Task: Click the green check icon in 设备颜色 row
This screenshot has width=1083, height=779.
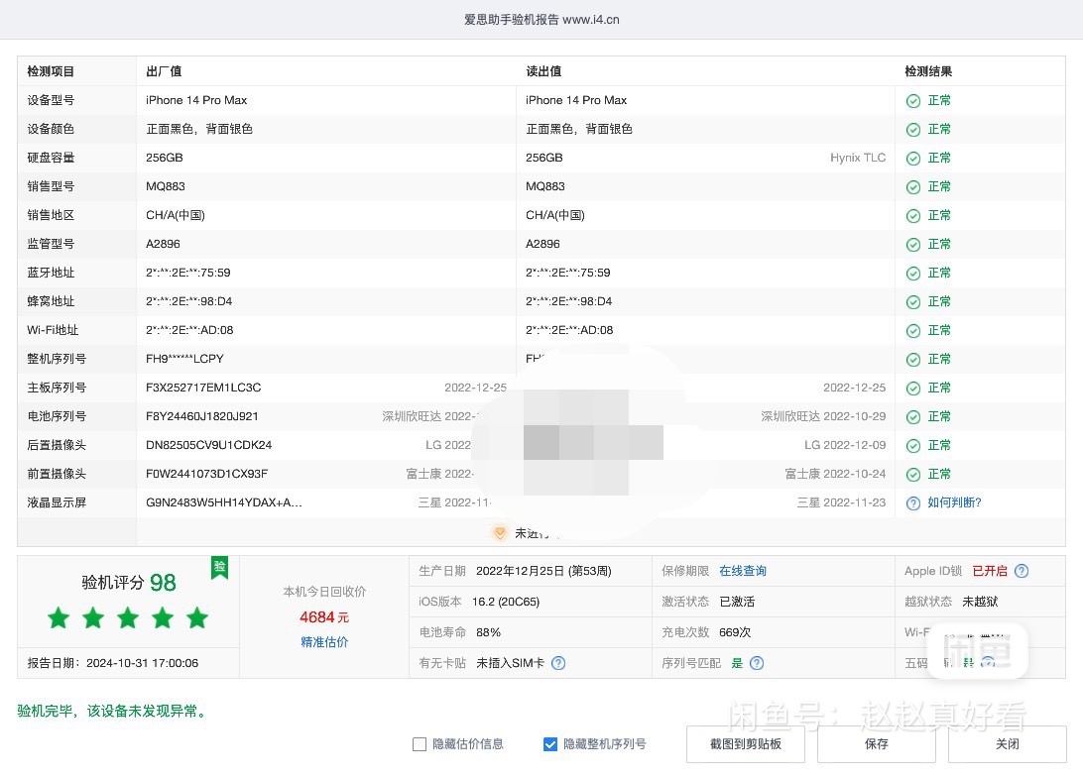Action: point(913,130)
